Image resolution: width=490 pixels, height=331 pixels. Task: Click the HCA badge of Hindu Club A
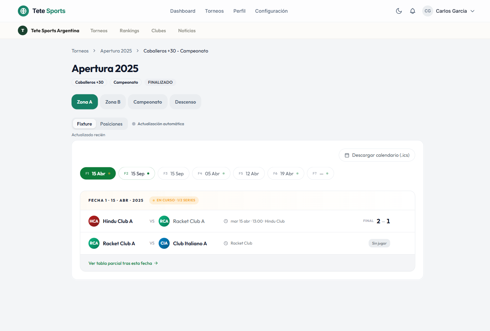[x=94, y=221]
